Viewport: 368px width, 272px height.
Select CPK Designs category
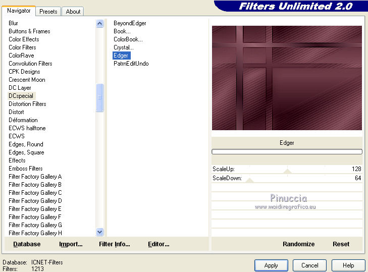[24, 72]
